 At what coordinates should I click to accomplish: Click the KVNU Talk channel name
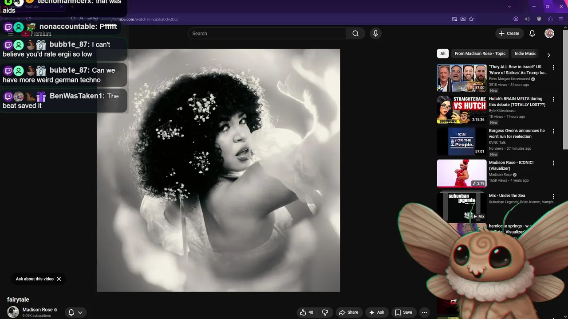pyautogui.click(x=497, y=143)
